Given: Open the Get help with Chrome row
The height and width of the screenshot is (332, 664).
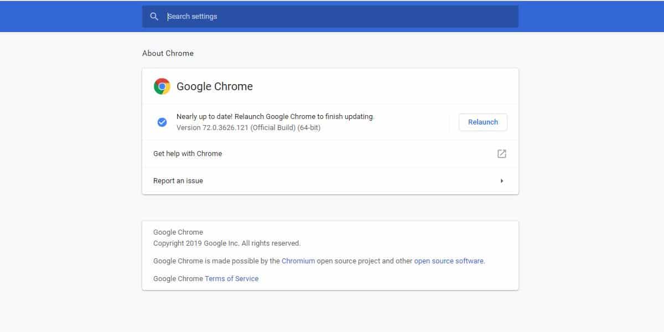Looking at the screenshot, I should (188, 154).
